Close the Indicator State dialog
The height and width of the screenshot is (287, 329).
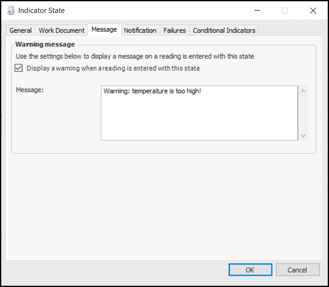tap(313, 10)
